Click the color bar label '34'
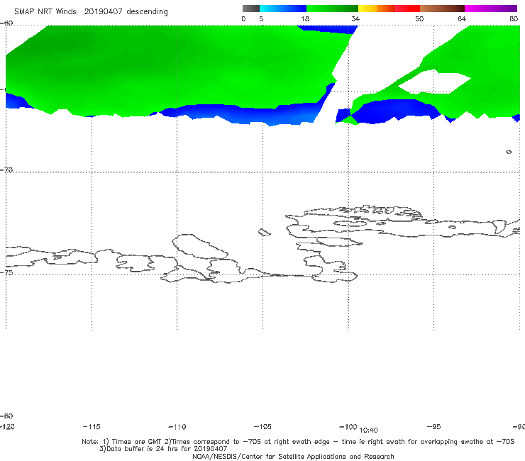Viewport: 525px width, 461px height. tap(355, 18)
